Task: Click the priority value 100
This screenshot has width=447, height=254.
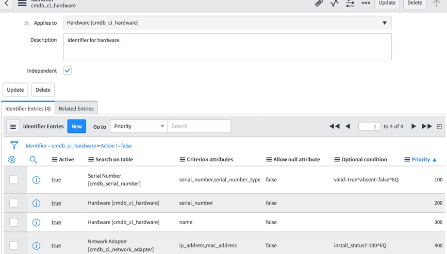Action: (x=438, y=180)
